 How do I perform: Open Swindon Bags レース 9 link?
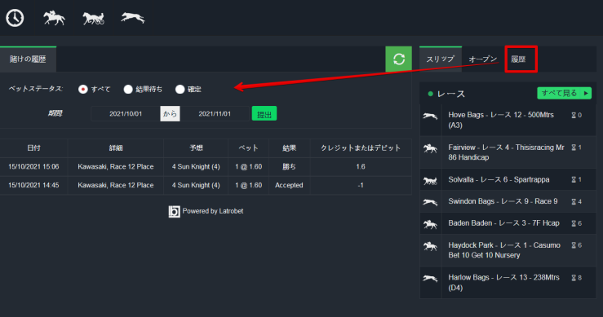pos(503,202)
